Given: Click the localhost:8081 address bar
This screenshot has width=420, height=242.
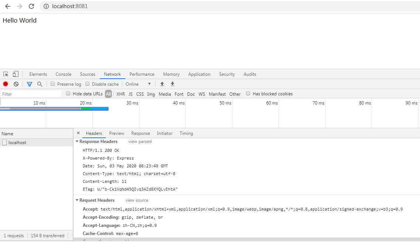Looking at the screenshot, I should pyautogui.click(x=231, y=6).
